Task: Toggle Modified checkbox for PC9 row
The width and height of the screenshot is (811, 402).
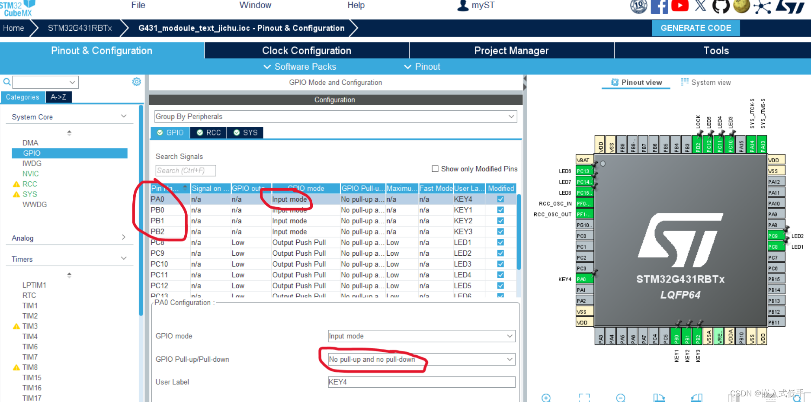Action: pos(500,253)
